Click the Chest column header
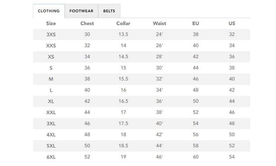276x166 pixels. tap(87, 23)
